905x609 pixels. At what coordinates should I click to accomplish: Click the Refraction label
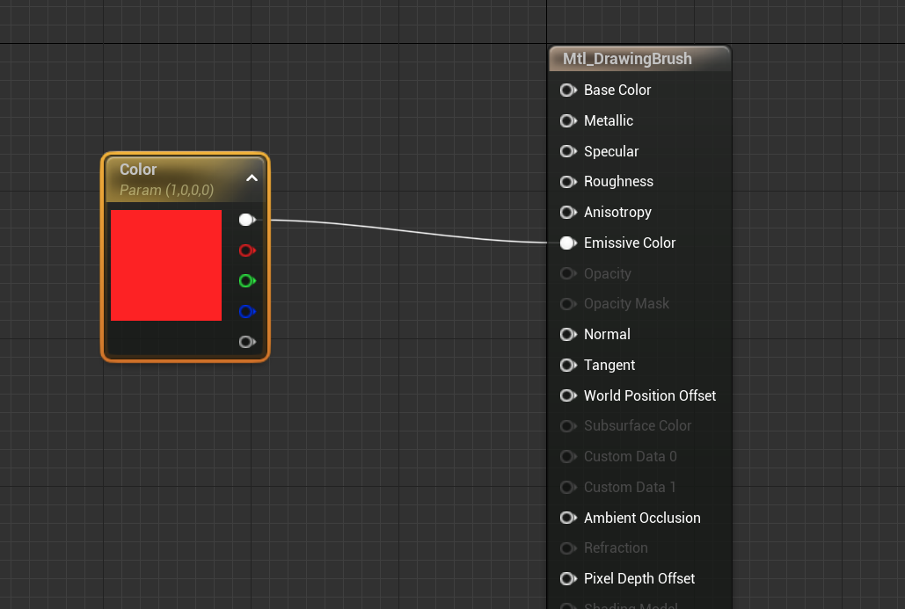(x=616, y=547)
